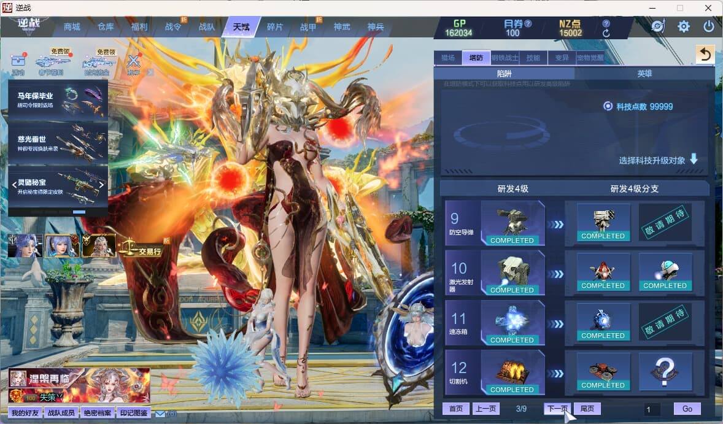Select the 英雄 heroes sub-tab
This screenshot has width=723, height=424.
pyautogui.click(x=644, y=73)
